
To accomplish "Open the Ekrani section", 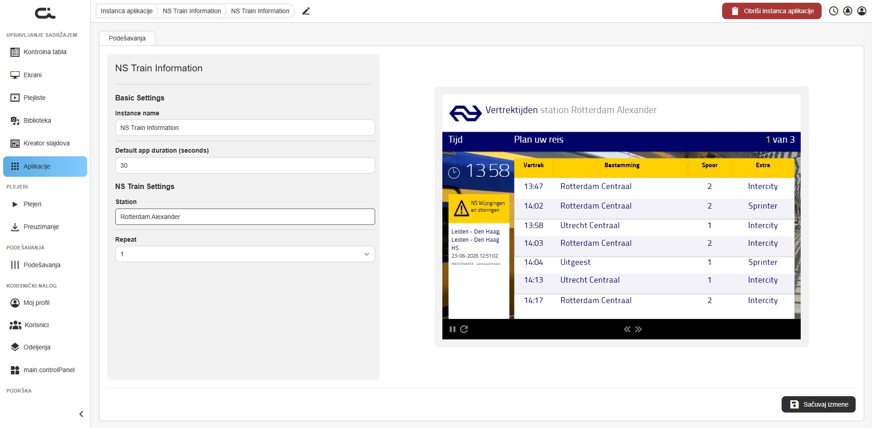I will (x=45, y=75).
